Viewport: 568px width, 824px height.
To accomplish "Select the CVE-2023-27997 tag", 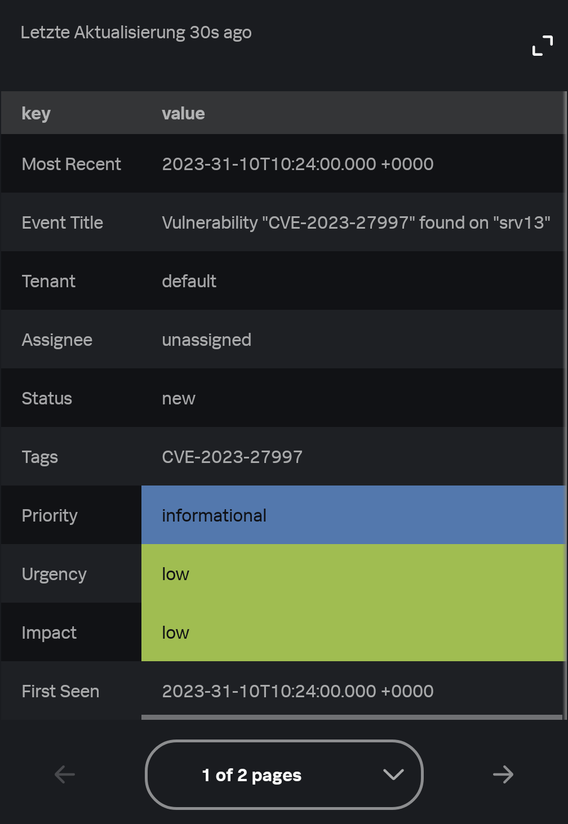I will (x=232, y=457).
